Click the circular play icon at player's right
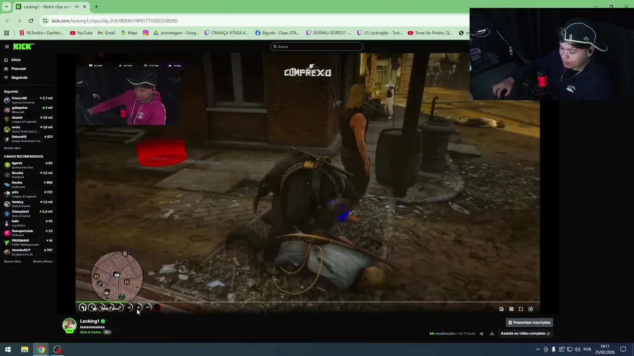This screenshot has height=356, width=634. point(530,309)
